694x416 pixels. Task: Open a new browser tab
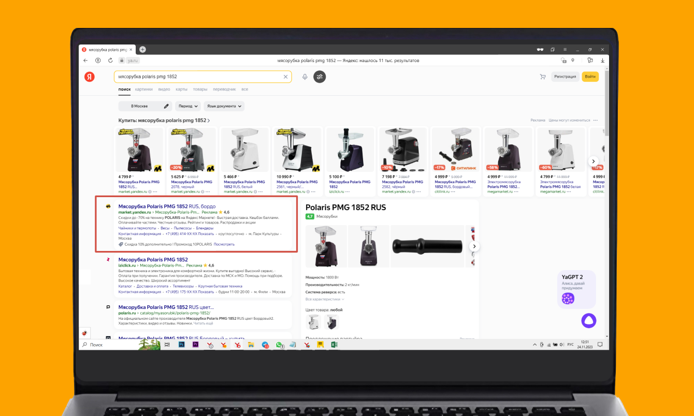142,50
